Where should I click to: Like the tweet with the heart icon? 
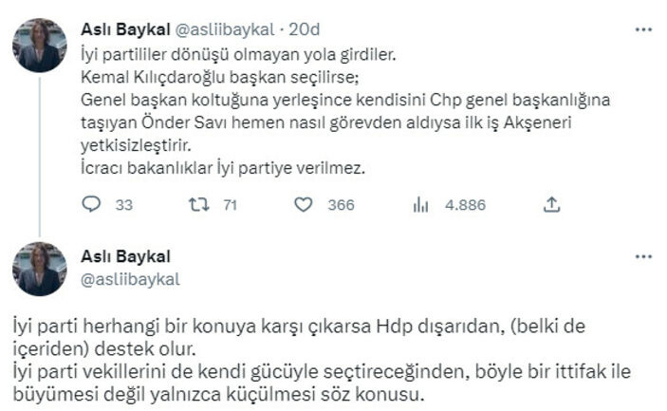304,205
